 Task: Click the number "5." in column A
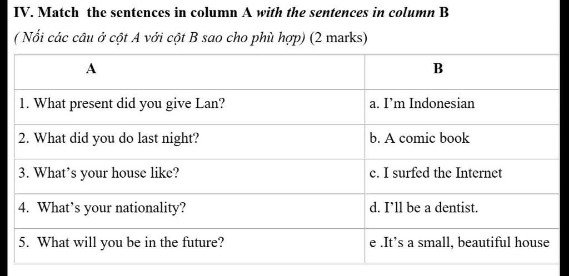click(24, 243)
